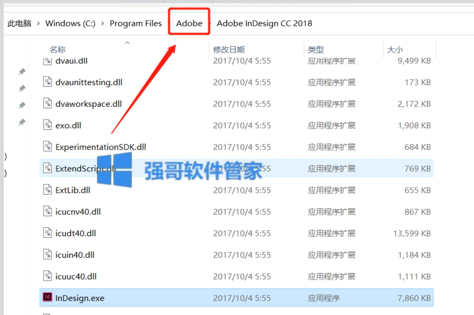Click the modified date of icuuc40.dll
Screen dimensions: 474x315
tap(242, 277)
